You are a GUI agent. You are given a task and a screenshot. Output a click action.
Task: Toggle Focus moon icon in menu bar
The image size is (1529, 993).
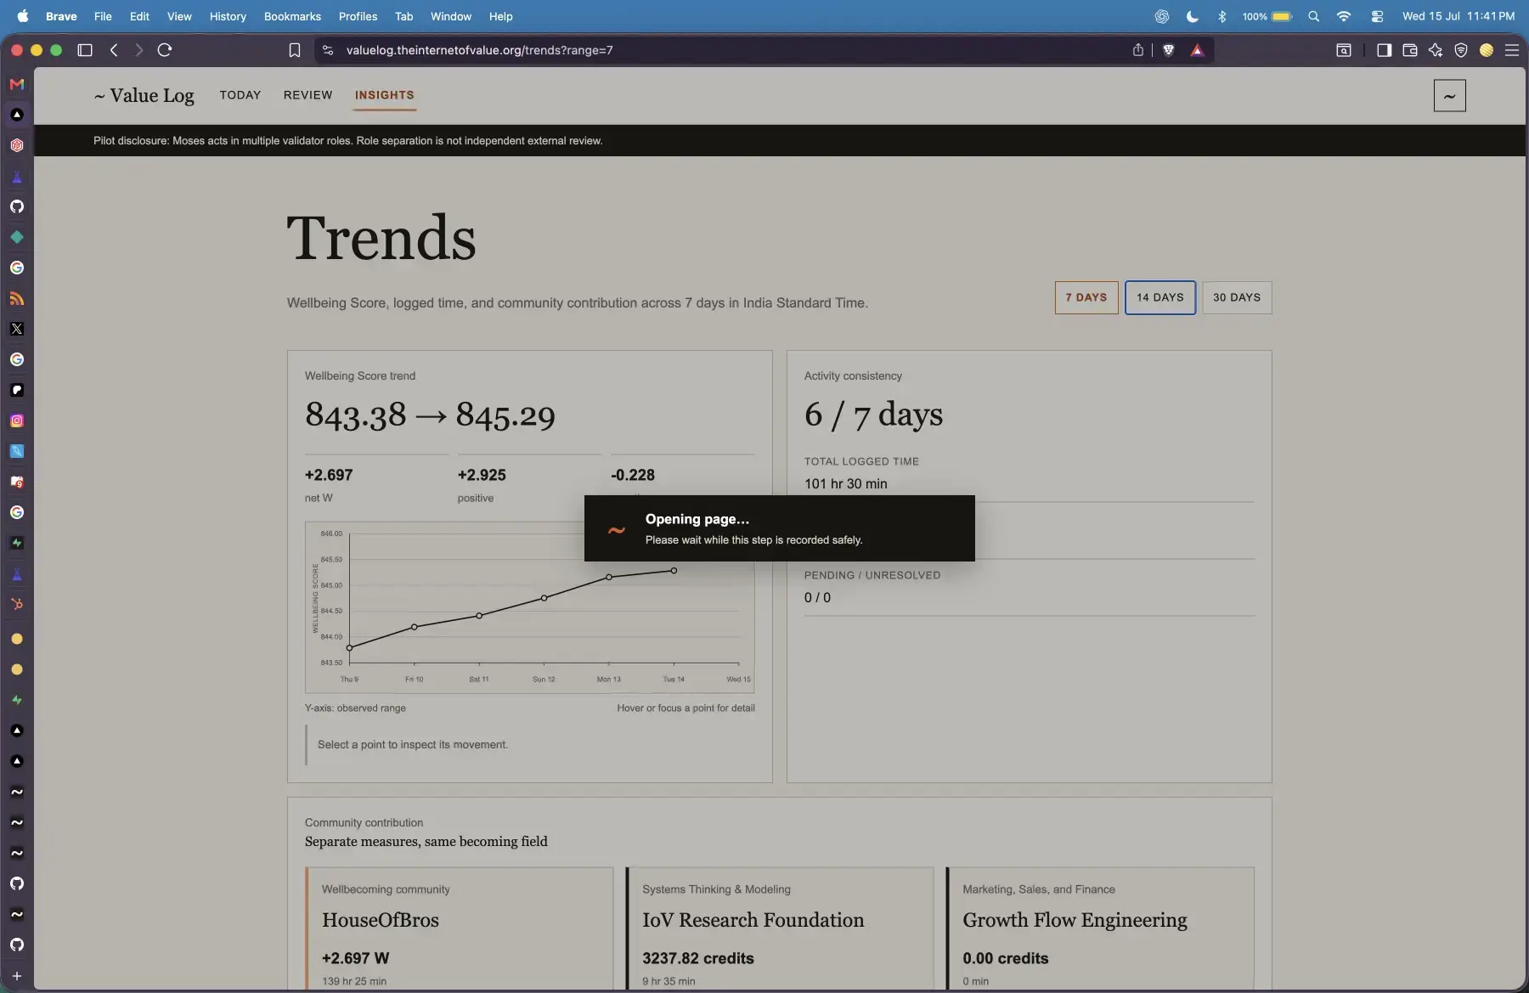coord(1193,16)
